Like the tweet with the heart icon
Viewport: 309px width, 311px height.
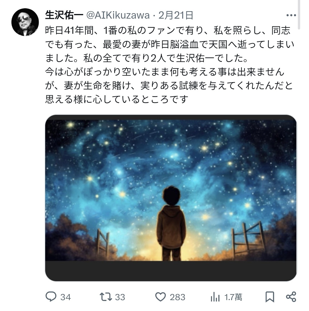[160, 297]
